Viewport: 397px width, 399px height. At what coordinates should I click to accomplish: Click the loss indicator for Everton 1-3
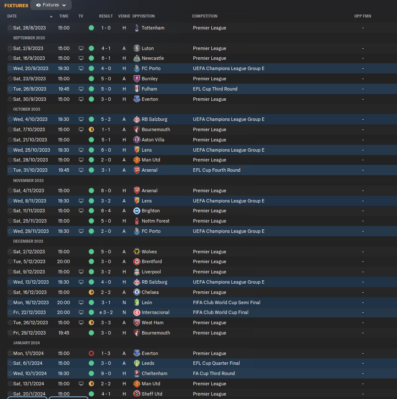(91, 353)
